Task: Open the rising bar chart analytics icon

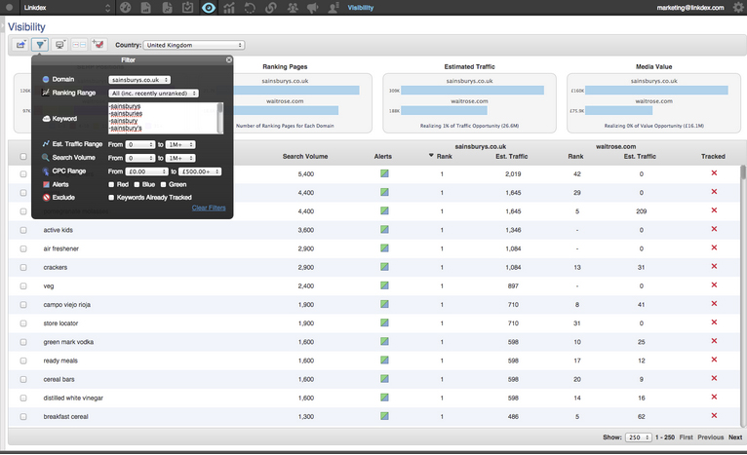Action: [x=229, y=8]
